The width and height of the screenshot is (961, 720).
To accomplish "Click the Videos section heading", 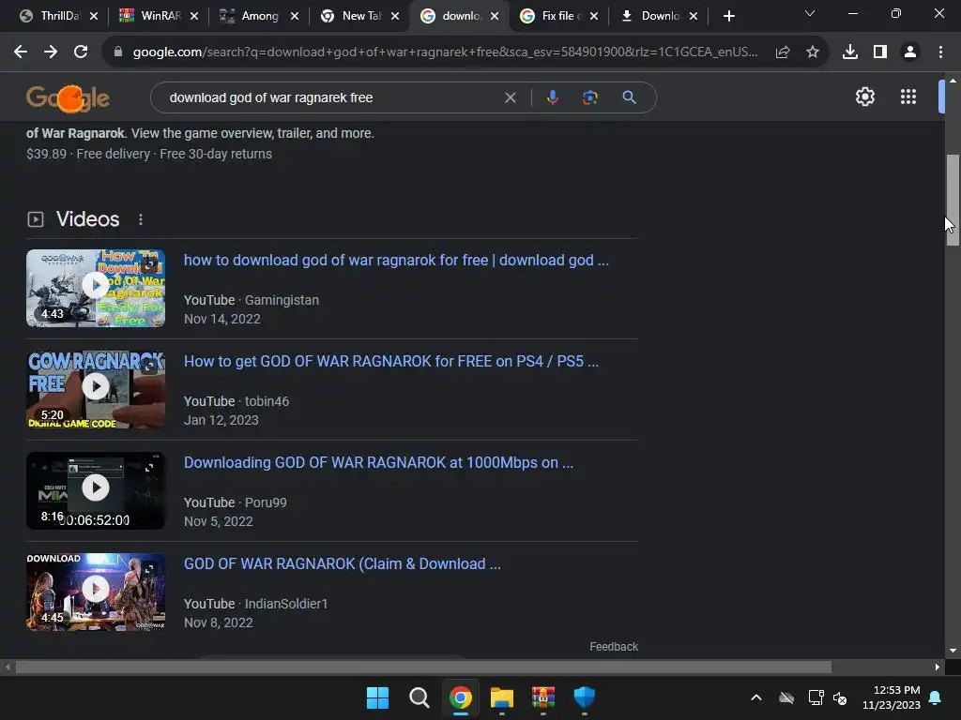I will (87, 219).
